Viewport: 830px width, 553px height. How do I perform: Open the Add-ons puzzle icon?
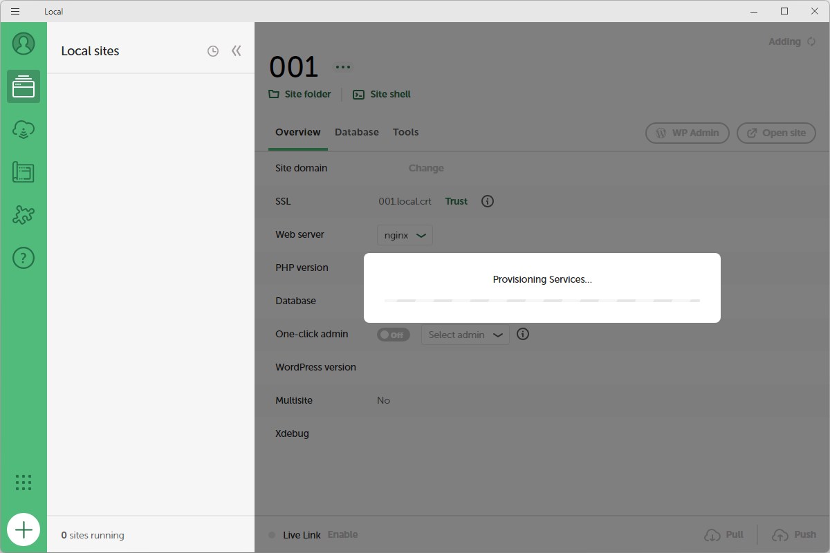(24, 215)
